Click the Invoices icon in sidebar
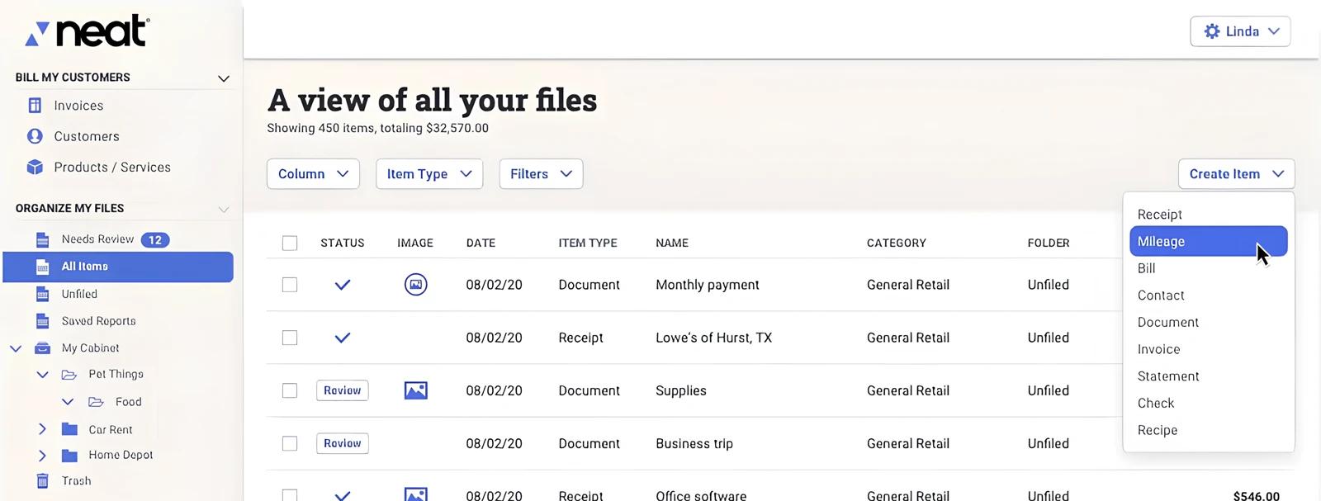 pos(35,106)
